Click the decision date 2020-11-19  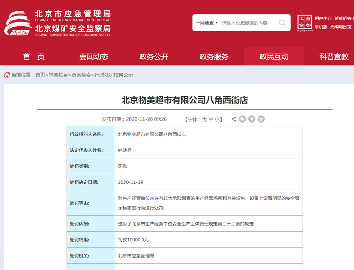coord(130,182)
